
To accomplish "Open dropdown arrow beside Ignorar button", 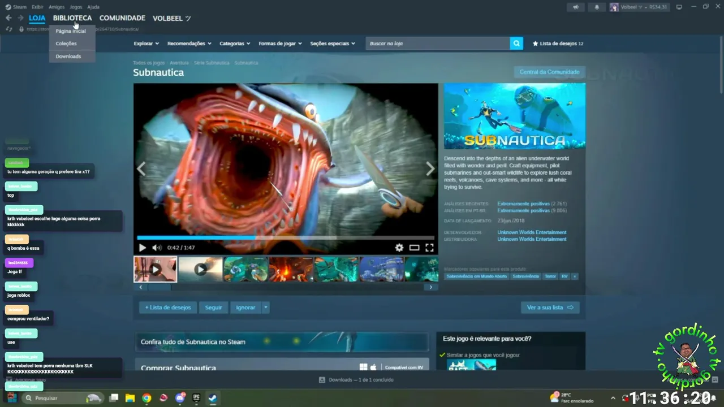I will tap(265, 308).
